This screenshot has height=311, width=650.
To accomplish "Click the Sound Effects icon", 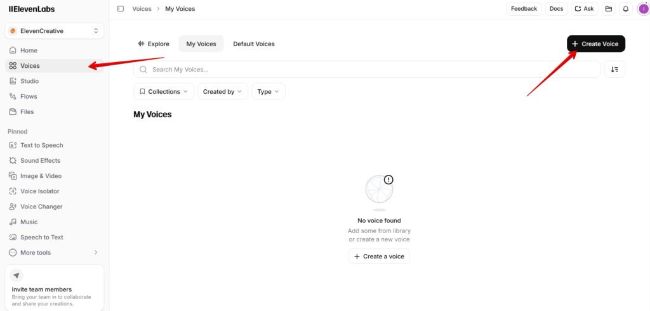I will point(13,160).
